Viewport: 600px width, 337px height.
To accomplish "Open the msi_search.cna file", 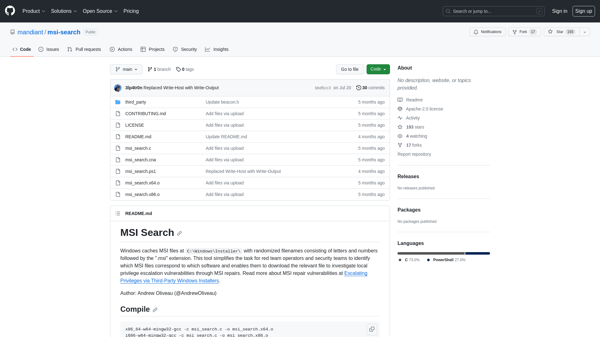I will tap(141, 160).
